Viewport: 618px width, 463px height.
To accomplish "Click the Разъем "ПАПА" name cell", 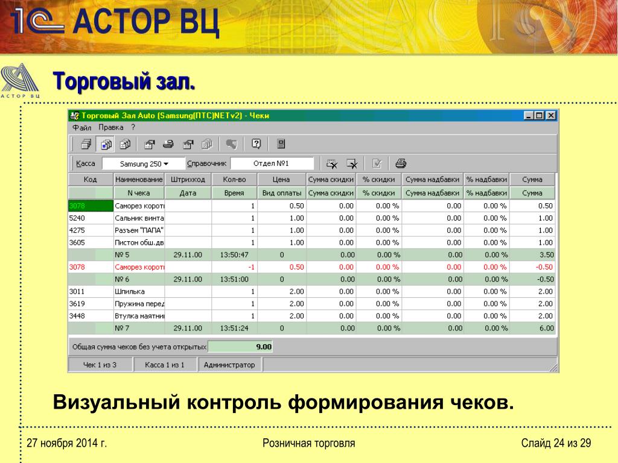I will pos(139,230).
